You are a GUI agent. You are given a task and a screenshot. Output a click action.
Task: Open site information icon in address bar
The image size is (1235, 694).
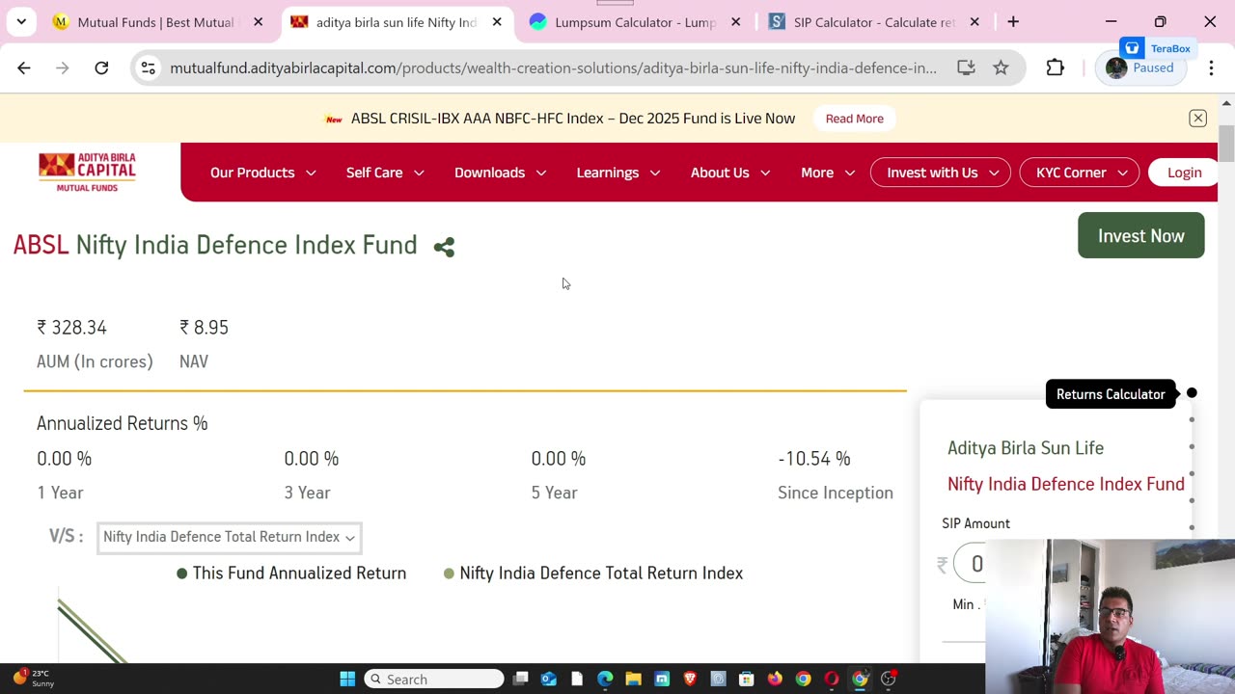coord(148,67)
